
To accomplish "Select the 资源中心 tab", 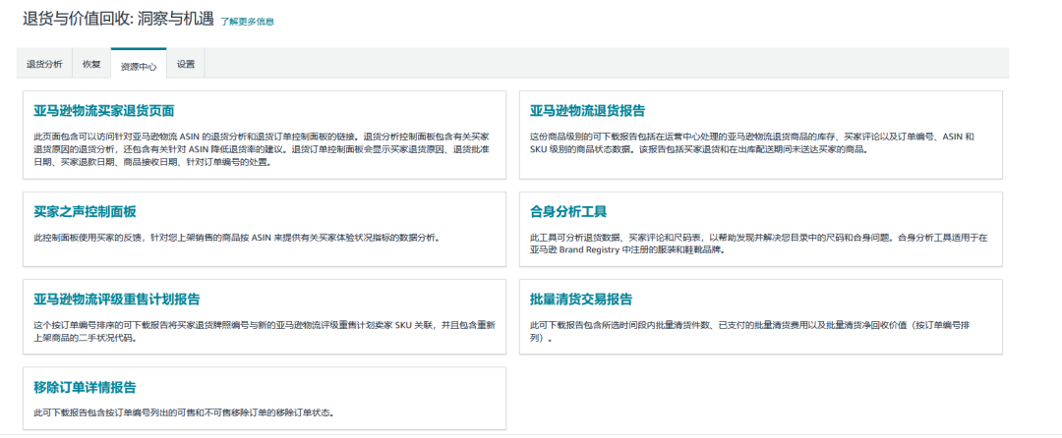I will pyautogui.click(x=139, y=66).
